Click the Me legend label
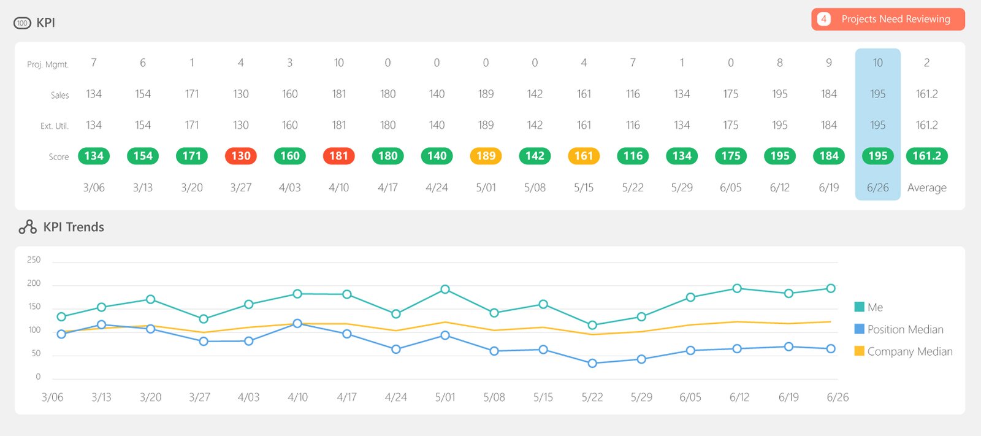Image resolution: width=981 pixels, height=436 pixels. pyautogui.click(x=875, y=307)
